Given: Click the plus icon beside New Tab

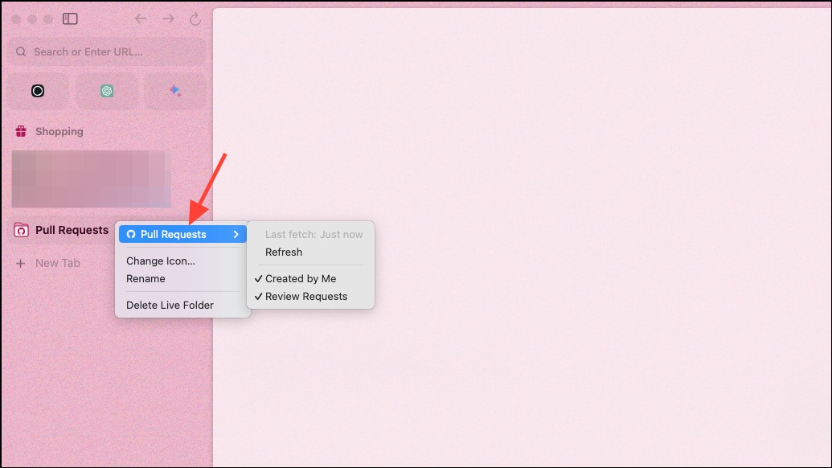Looking at the screenshot, I should (x=21, y=263).
